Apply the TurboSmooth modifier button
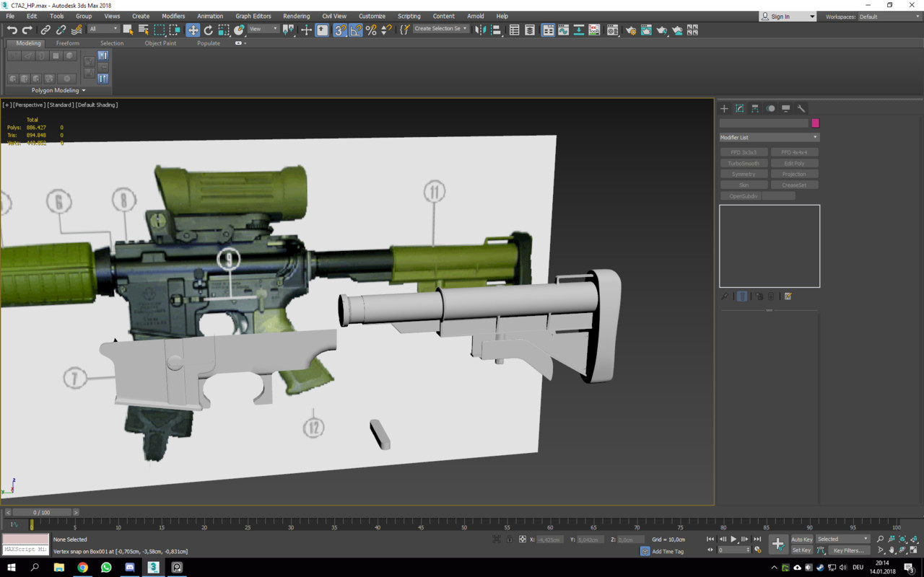This screenshot has height=577, width=924. coord(743,163)
